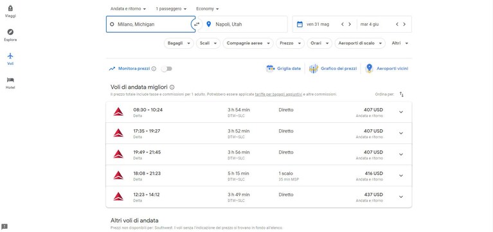Open the Altri filters dropdown
Image resolution: width=493 pixels, height=232 pixels.
coord(400,44)
